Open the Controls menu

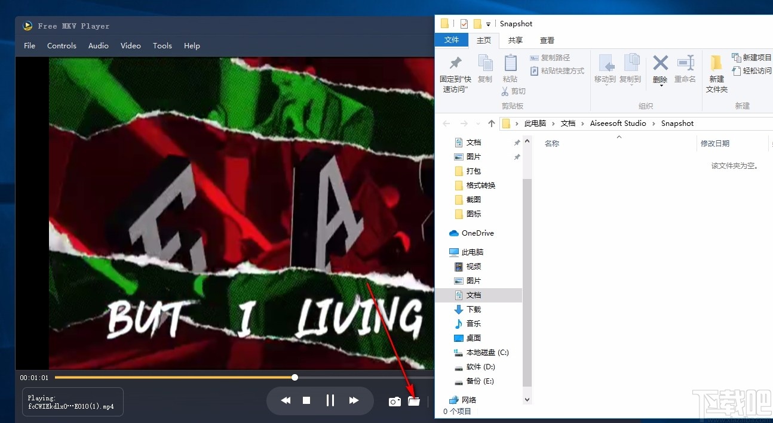(x=62, y=46)
